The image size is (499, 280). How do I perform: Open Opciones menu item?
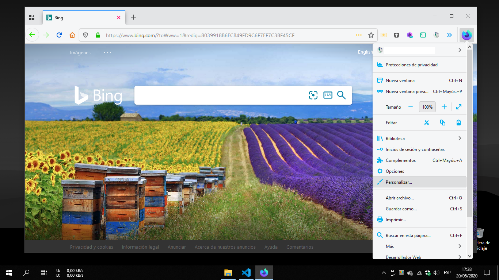coord(419,171)
